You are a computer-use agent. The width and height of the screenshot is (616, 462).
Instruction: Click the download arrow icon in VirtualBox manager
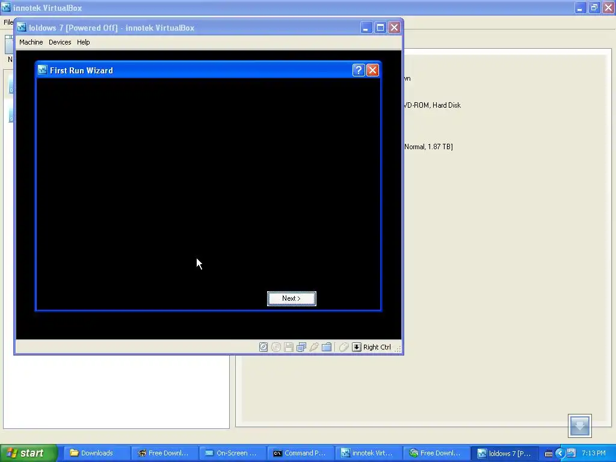[x=579, y=425]
